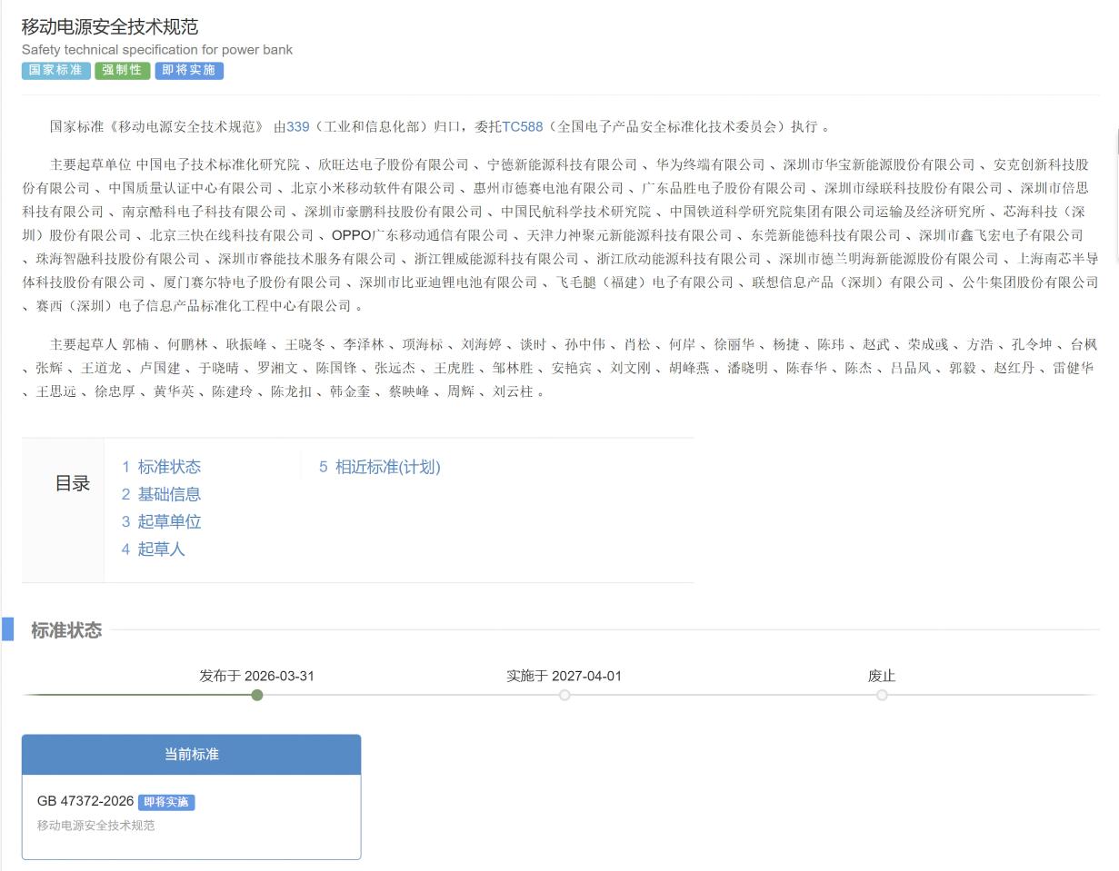This screenshot has width=1119, height=871.
Task: Jump to 1 标准状态 in the contents
Action: click(161, 468)
